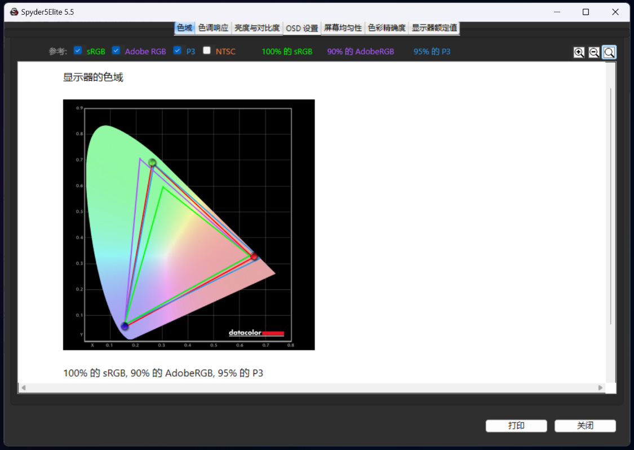Click the blue primary marker on gamut chart
634x450 pixels.
(x=125, y=326)
